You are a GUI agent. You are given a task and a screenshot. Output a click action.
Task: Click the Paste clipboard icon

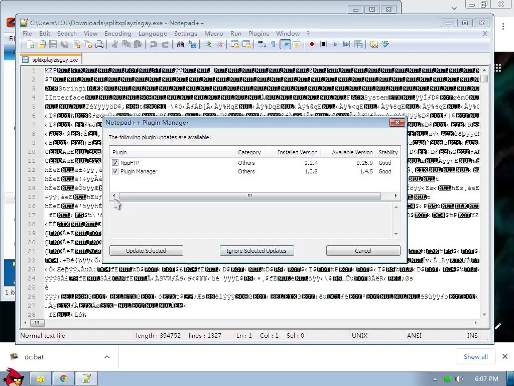(x=138, y=44)
